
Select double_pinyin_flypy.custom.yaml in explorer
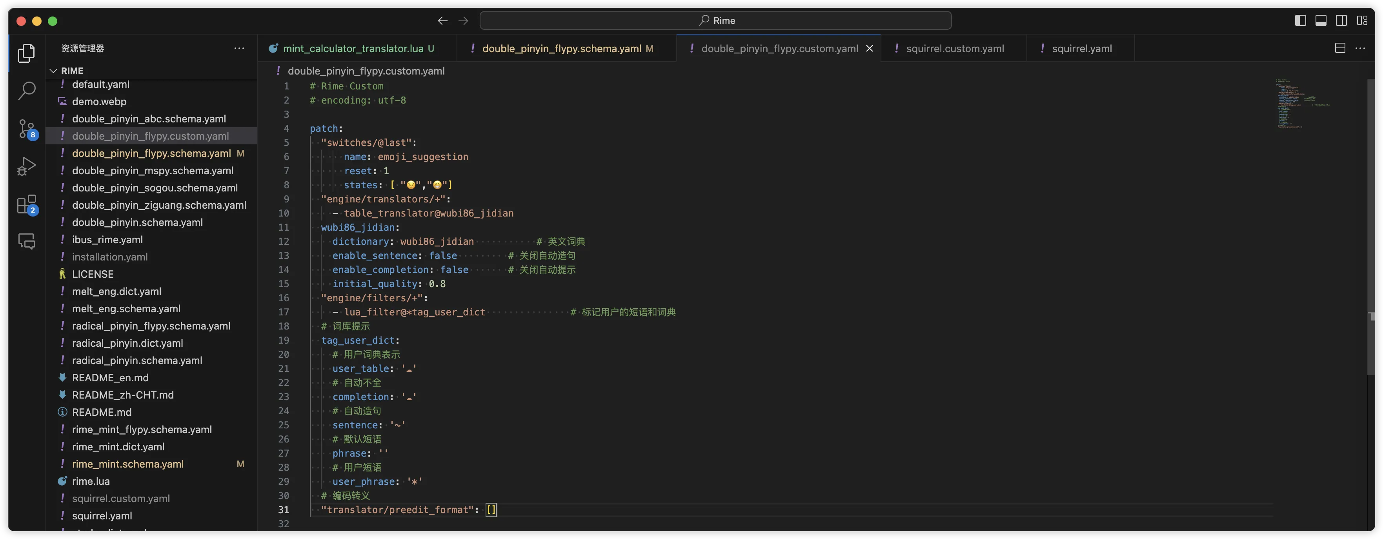150,136
